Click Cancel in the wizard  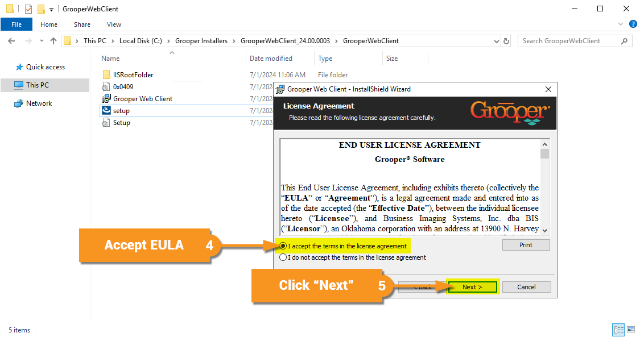pyautogui.click(x=526, y=287)
